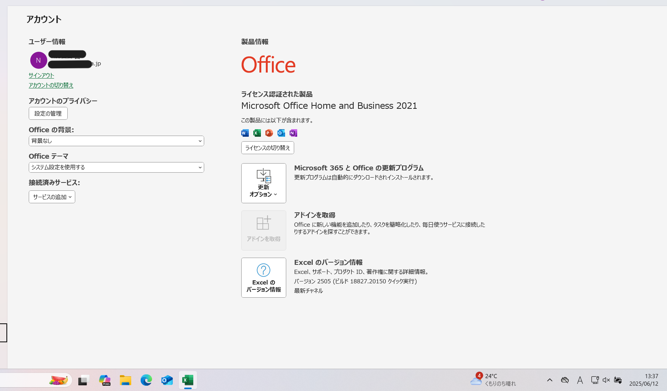Click the PowerPoint product icon
Image resolution: width=667 pixels, height=391 pixels.
click(269, 133)
